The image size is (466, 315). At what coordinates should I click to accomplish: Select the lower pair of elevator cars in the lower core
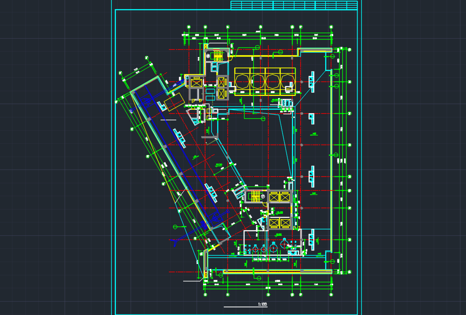tap(279, 223)
